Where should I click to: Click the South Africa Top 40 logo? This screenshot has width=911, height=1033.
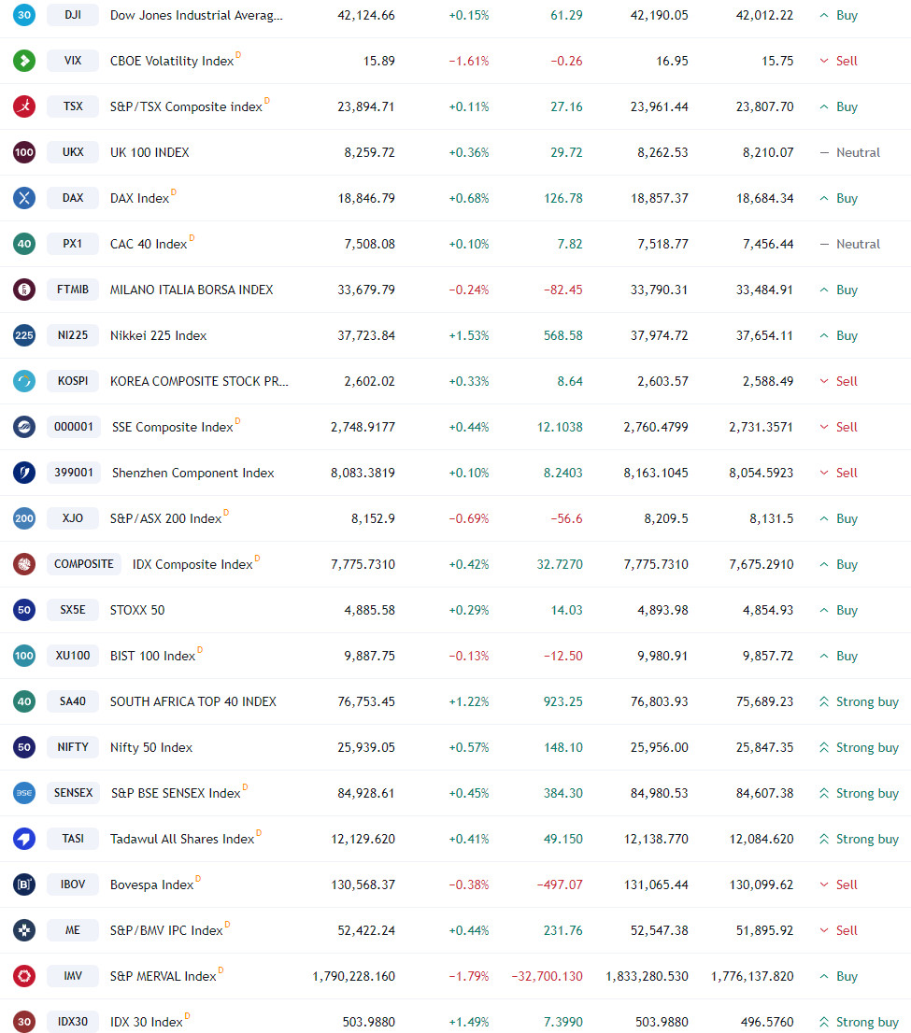pos(23,701)
